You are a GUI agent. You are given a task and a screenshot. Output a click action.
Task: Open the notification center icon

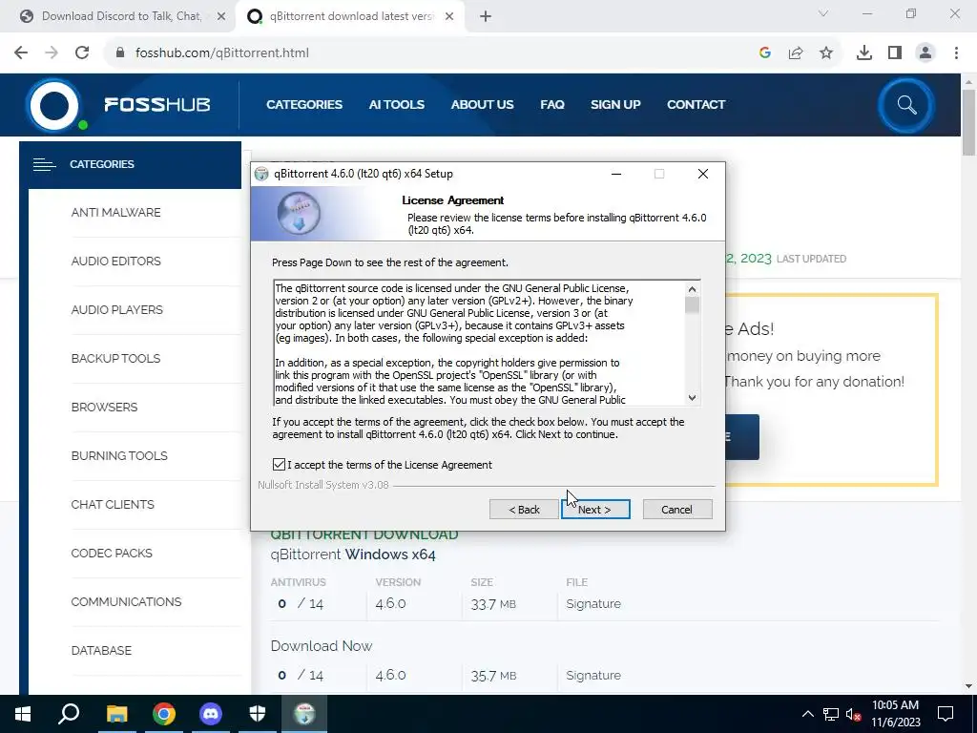pos(946,714)
